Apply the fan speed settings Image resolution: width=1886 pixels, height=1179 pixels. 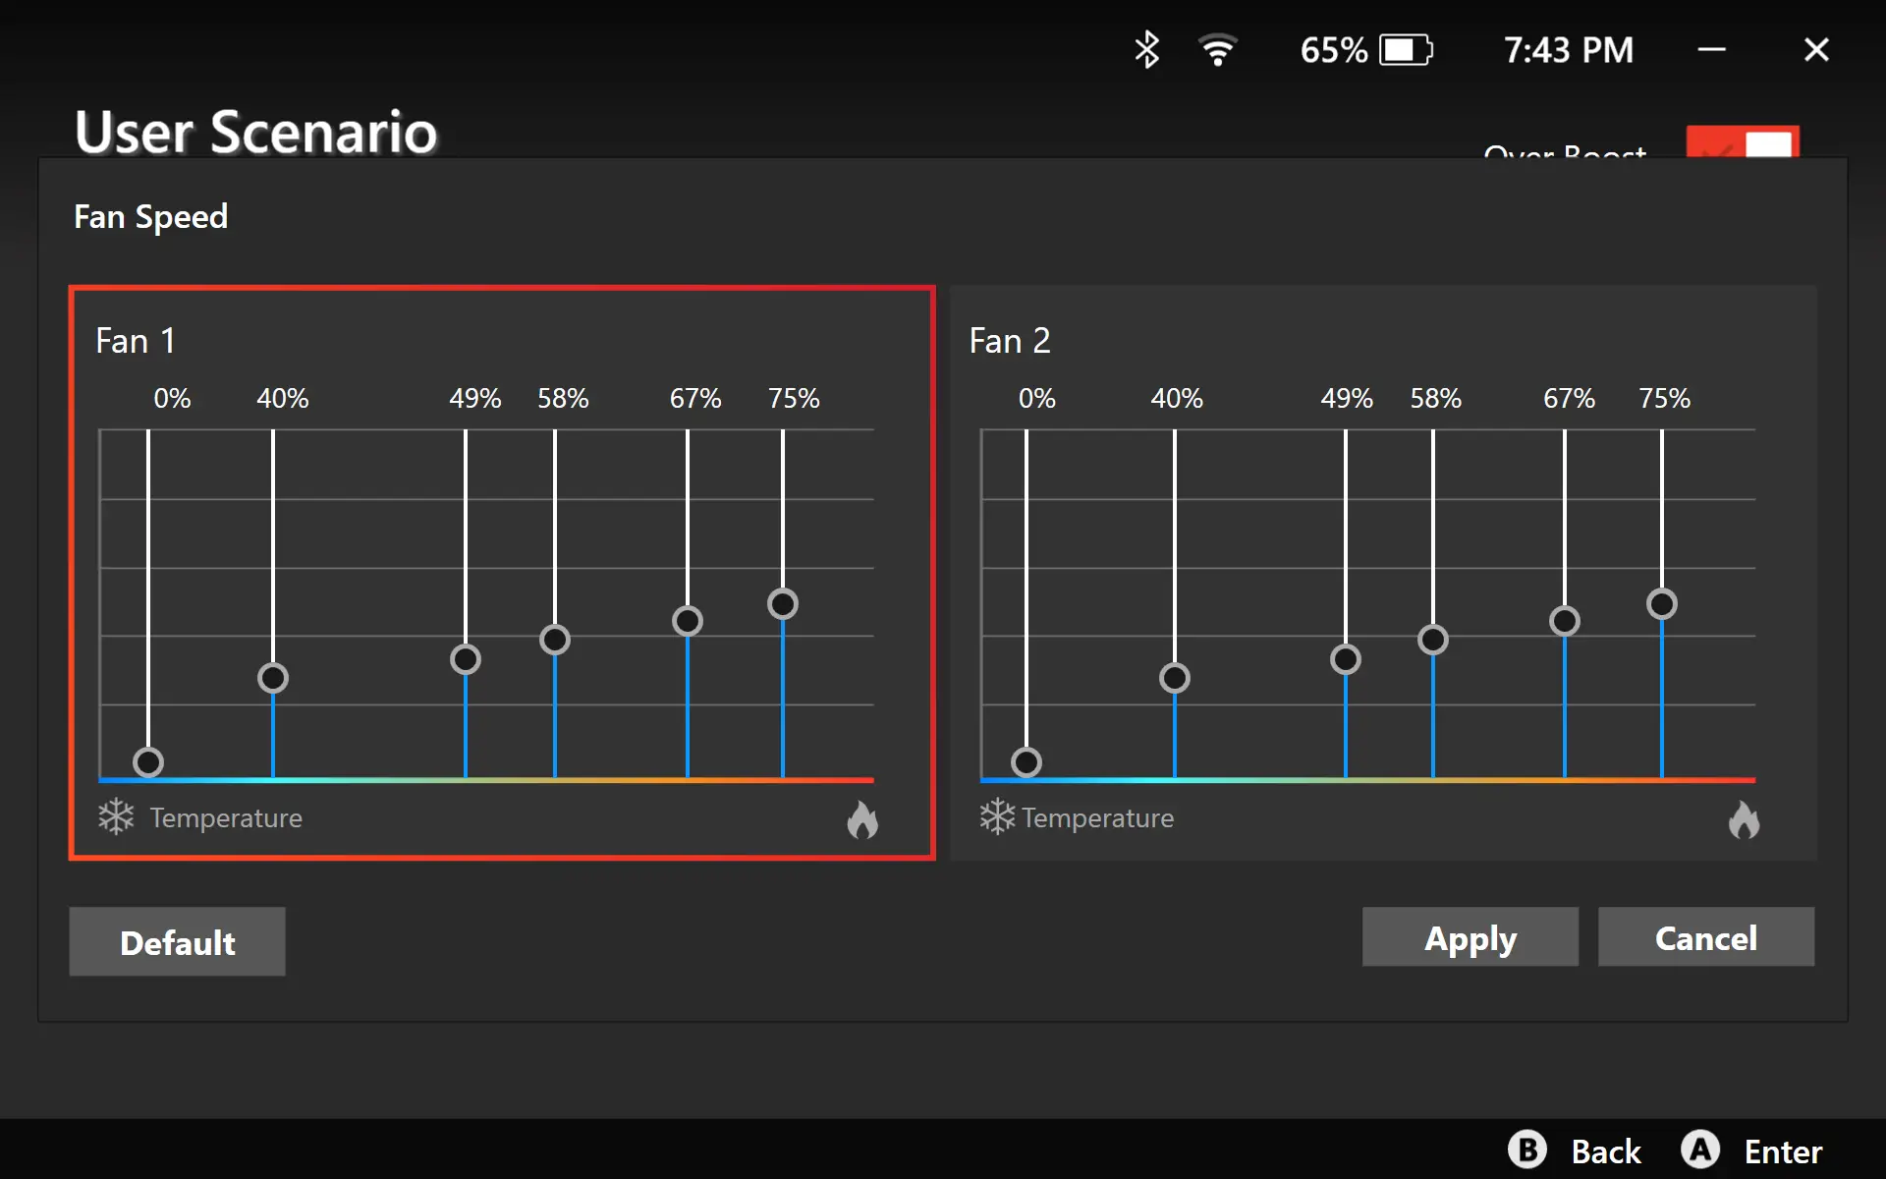coord(1470,937)
